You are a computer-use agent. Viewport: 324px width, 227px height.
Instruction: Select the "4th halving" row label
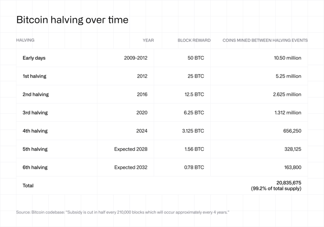pos(35,131)
